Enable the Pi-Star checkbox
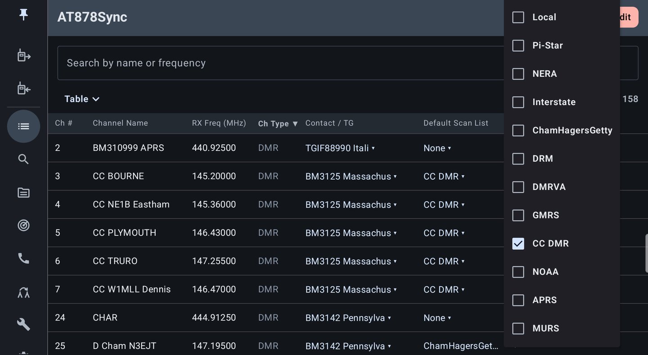Viewport: 648px width, 355px height. pos(518,45)
